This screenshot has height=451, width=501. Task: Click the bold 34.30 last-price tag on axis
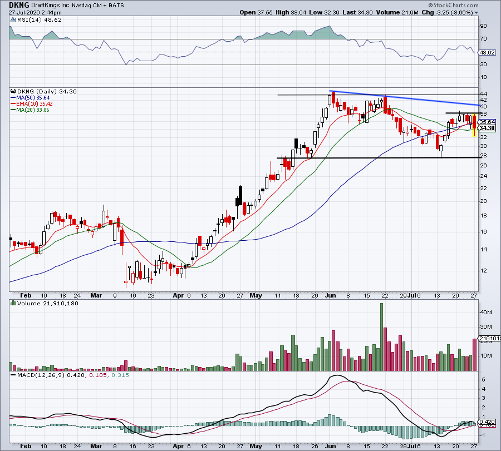487,128
